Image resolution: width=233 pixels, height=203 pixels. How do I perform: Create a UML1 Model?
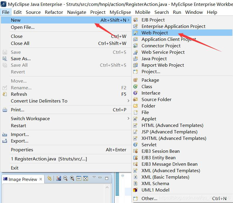pos(182,190)
